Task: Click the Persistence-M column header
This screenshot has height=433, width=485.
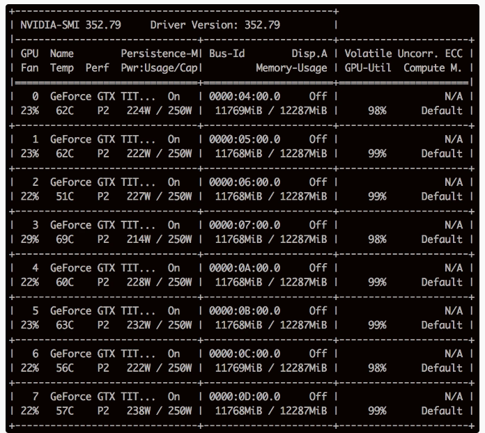Action: pos(161,54)
